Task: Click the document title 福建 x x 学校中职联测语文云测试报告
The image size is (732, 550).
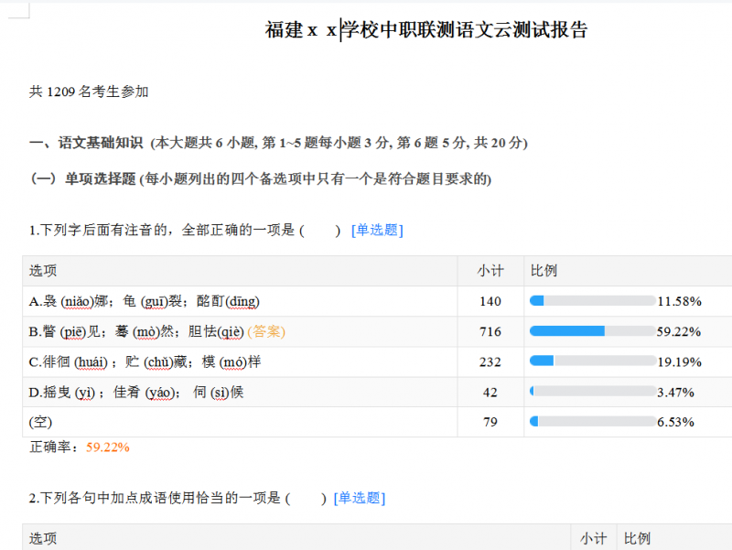Action: 426,31
